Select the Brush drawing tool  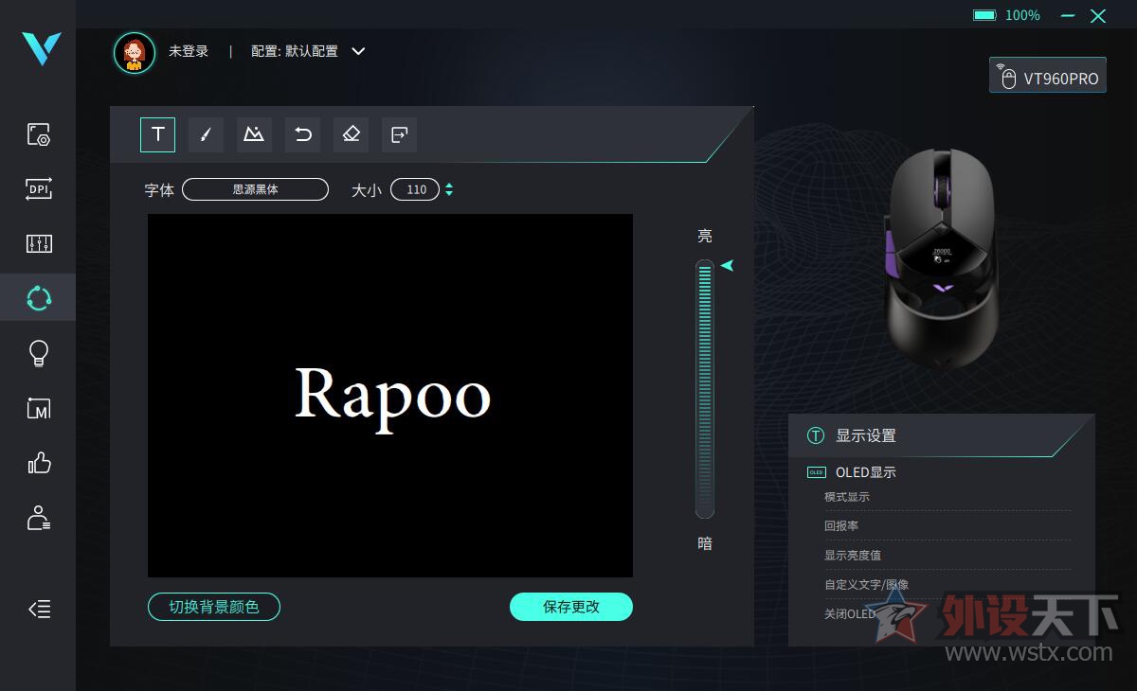[206, 134]
